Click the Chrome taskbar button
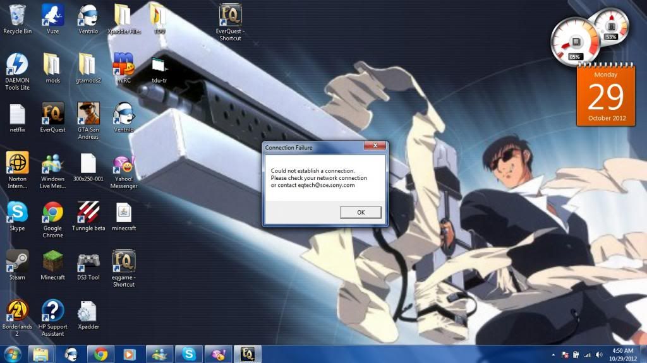Image resolution: width=647 pixels, height=363 pixels. coord(100,354)
